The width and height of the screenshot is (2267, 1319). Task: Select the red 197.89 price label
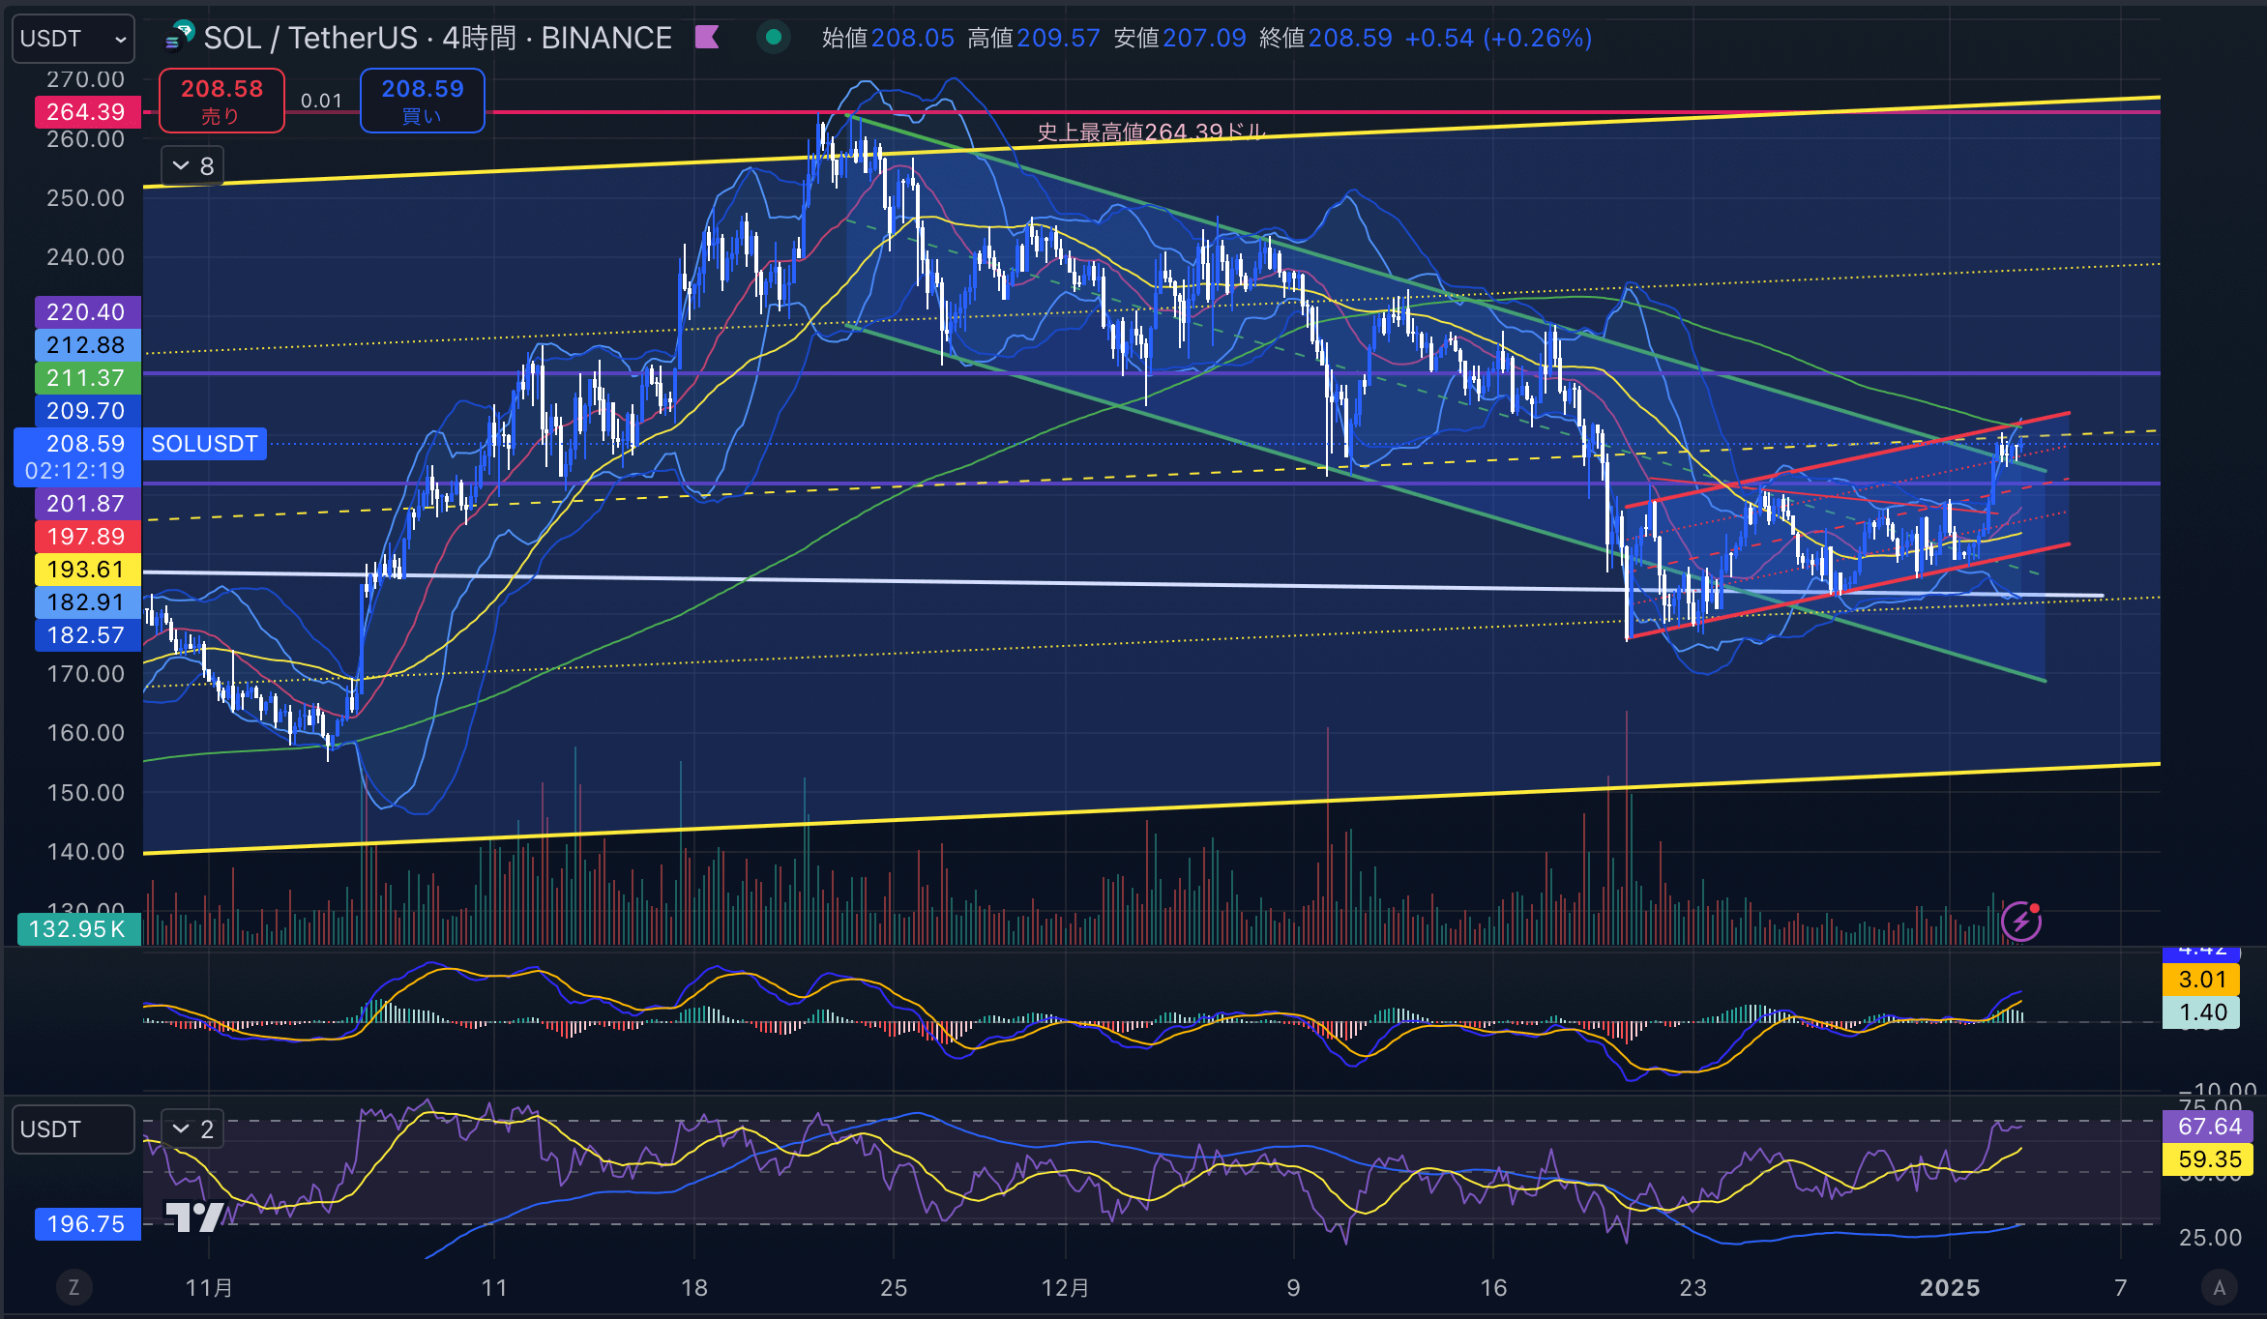click(x=87, y=537)
